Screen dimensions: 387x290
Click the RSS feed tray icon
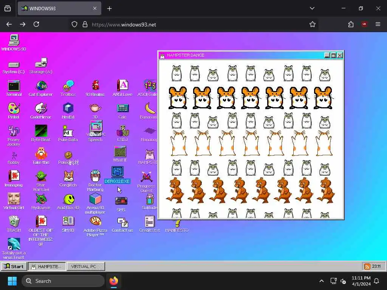coord(367,266)
